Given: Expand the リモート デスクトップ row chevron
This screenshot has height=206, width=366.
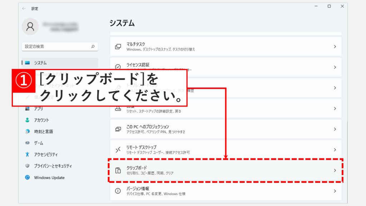Looking at the screenshot, I should (335, 150).
